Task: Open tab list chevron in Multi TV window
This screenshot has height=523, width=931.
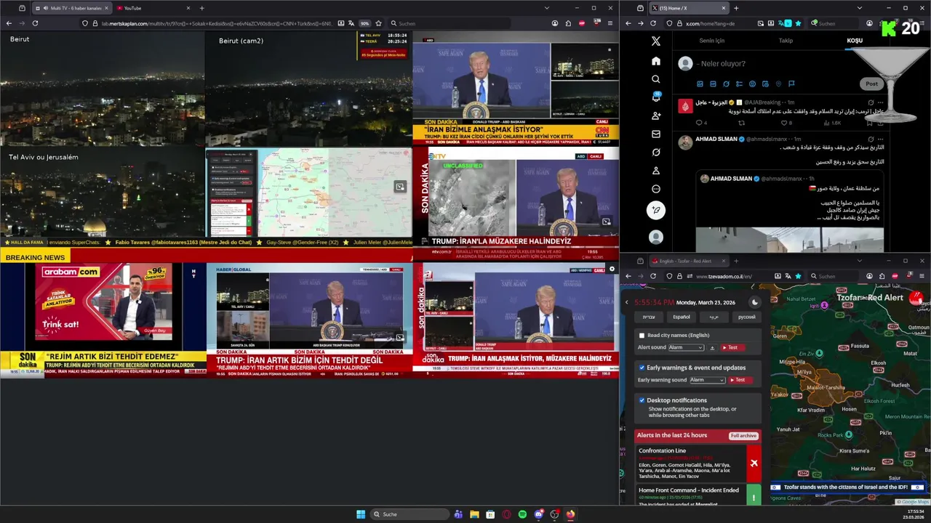Action: pos(547,8)
